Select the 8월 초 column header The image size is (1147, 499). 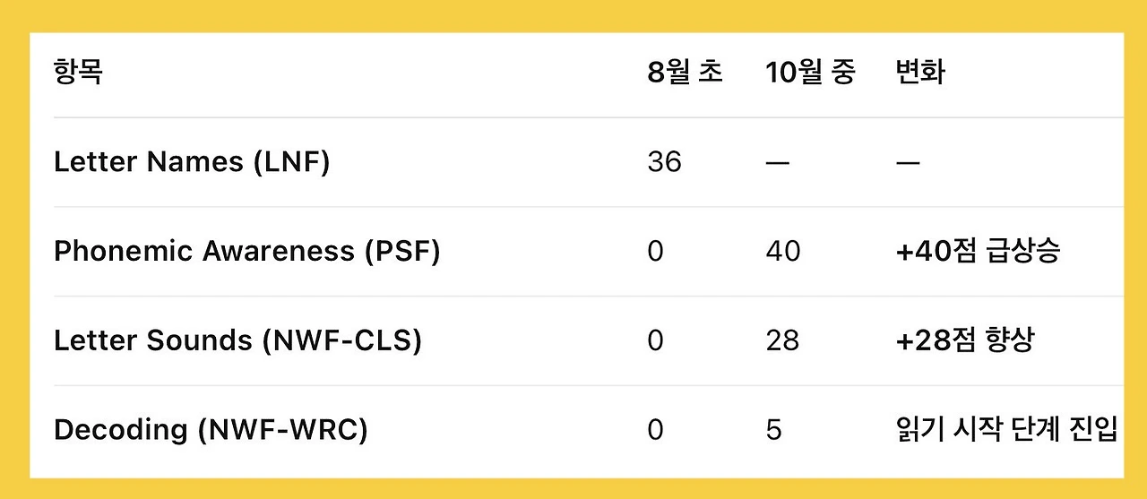[685, 72]
